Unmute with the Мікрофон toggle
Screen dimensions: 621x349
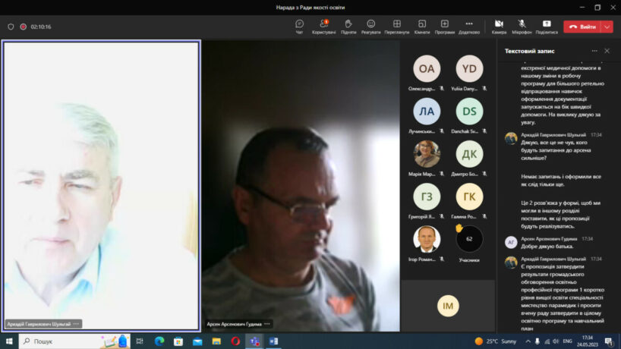click(x=522, y=26)
